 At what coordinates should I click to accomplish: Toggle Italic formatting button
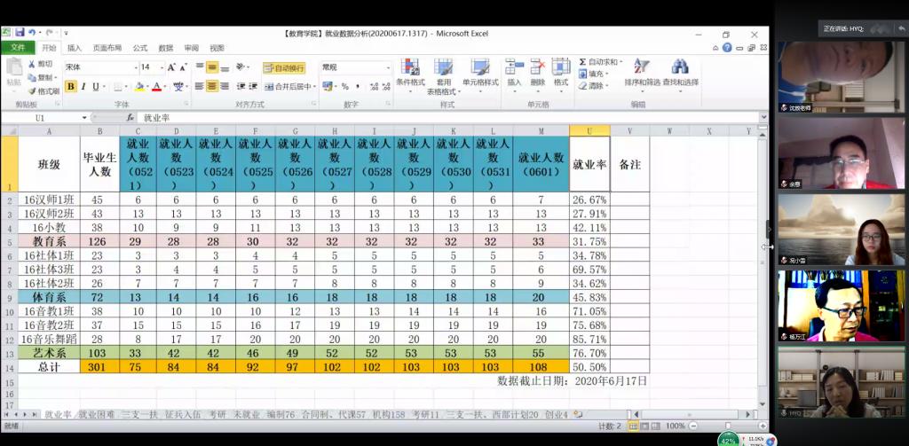pyautogui.click(x=83, y=87)
